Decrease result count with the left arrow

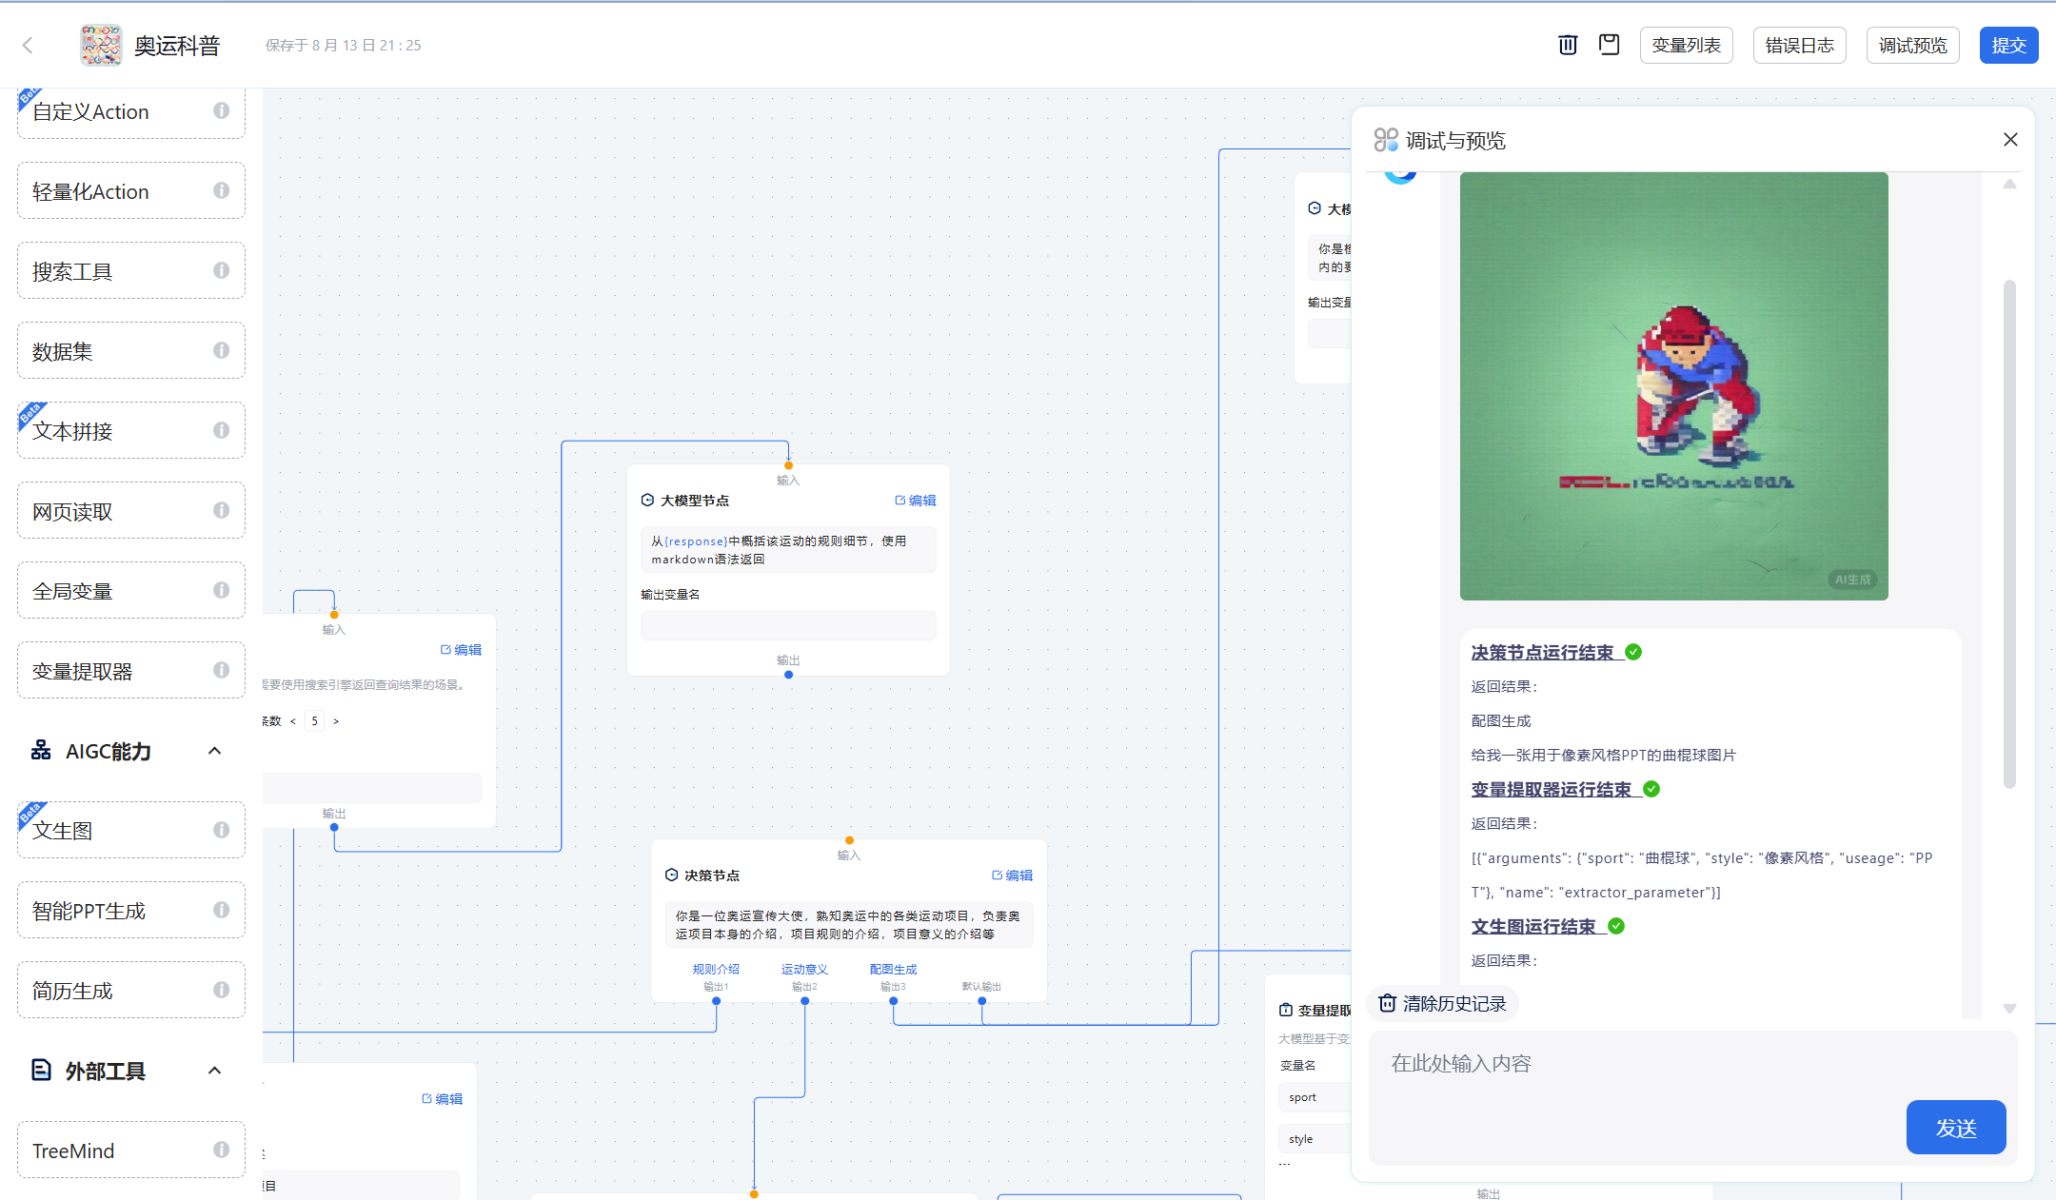coord(293,721)
